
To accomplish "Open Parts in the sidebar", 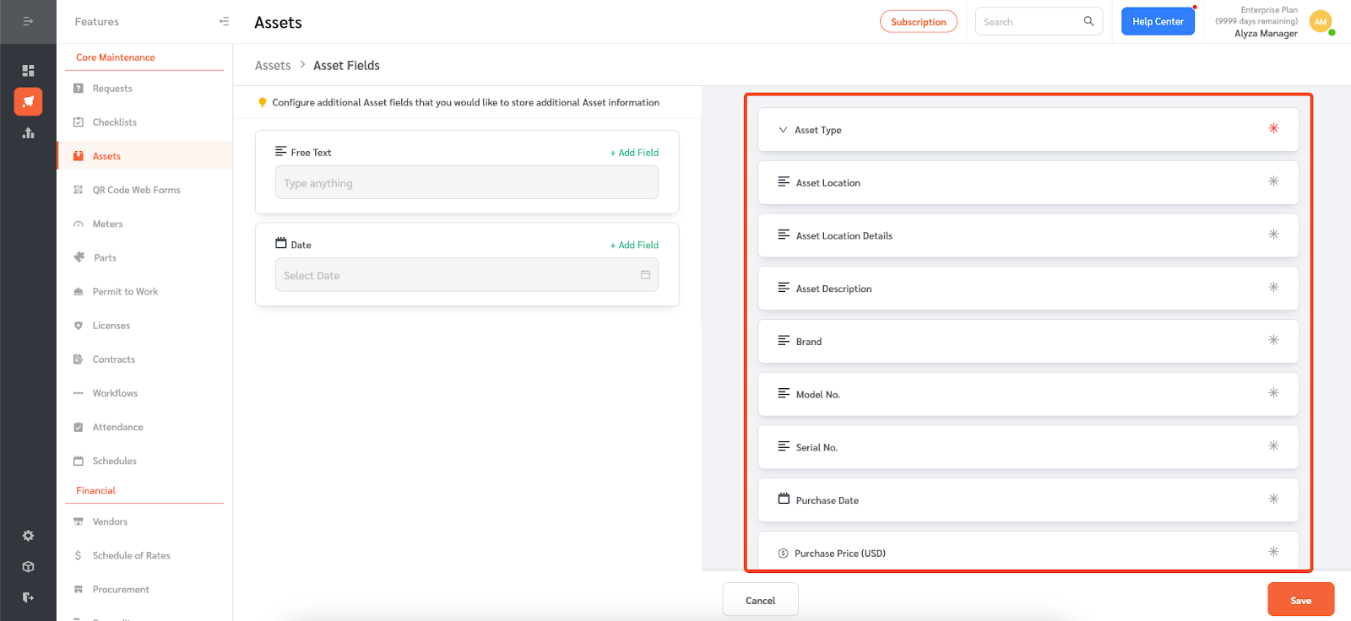I will coord(105,257).
